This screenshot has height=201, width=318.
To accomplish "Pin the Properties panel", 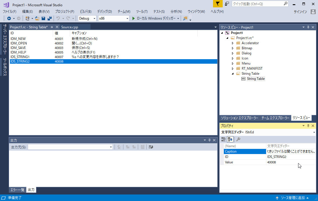I will tap(308, 126).
